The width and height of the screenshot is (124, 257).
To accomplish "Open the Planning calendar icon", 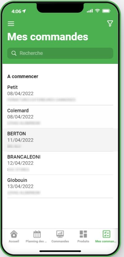I will pos(37,234).
